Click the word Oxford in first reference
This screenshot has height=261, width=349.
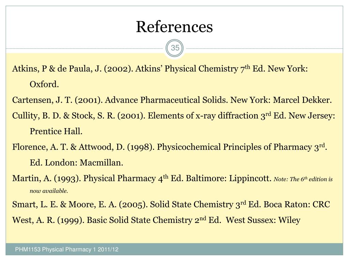coord(44,84)
